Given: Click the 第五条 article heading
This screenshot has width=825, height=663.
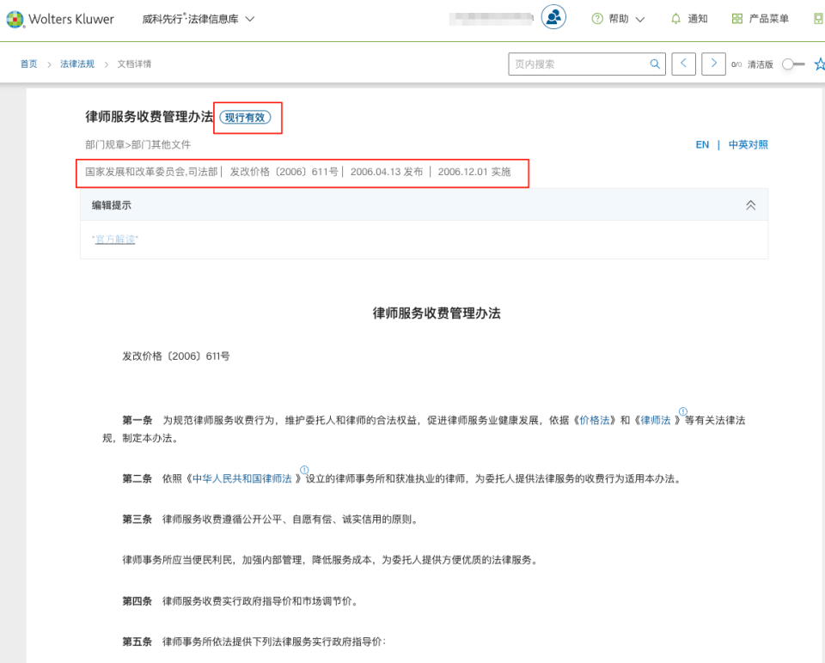Looking at the screenshot, I should click(137, 642).
